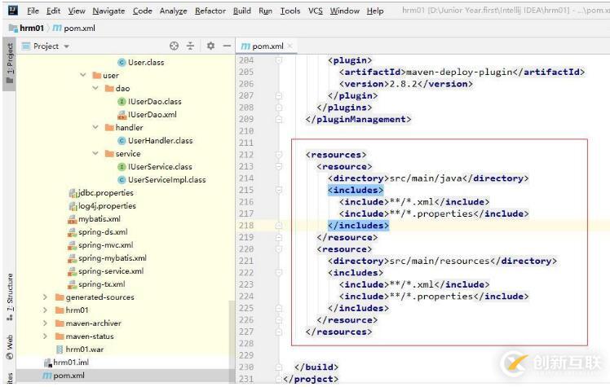
Task: Click fold marker on gutter line 218
Action: tap(279, 226)
